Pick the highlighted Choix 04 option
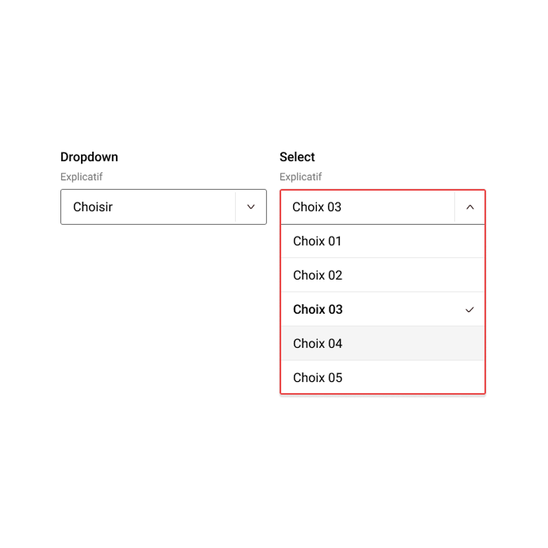Viewport: 548px width, 548px height. [318, 344]
